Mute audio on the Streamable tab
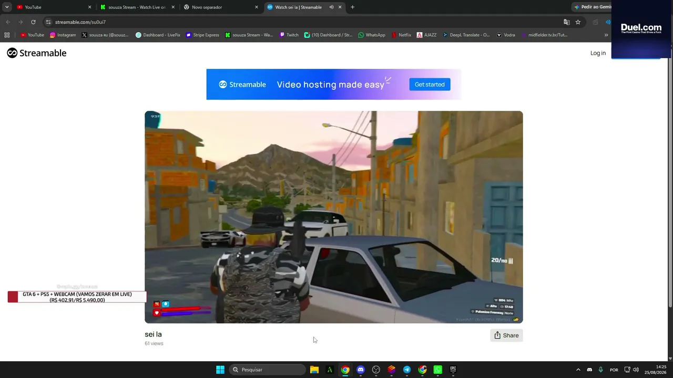The height and width of the screenshot is (378, 673). [x=331, y=7]
